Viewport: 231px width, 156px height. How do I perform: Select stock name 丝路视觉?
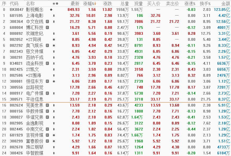(35, 87)
